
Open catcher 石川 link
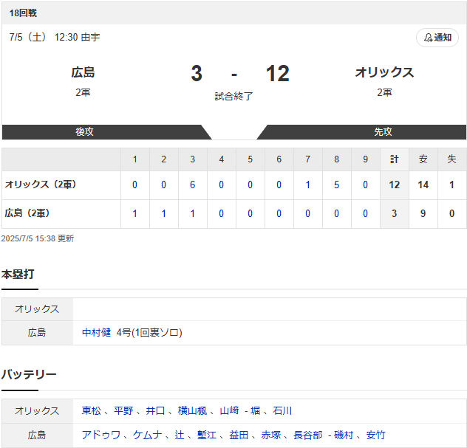click(282, 410)
